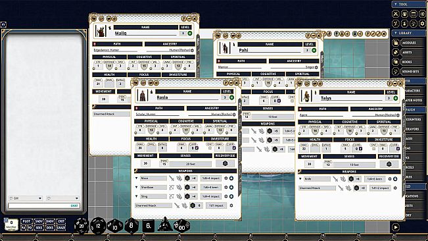Expand Talys's Knife weapon row
Image resolution: width=428 pixels, height=241 pixels.
(300, 179)
